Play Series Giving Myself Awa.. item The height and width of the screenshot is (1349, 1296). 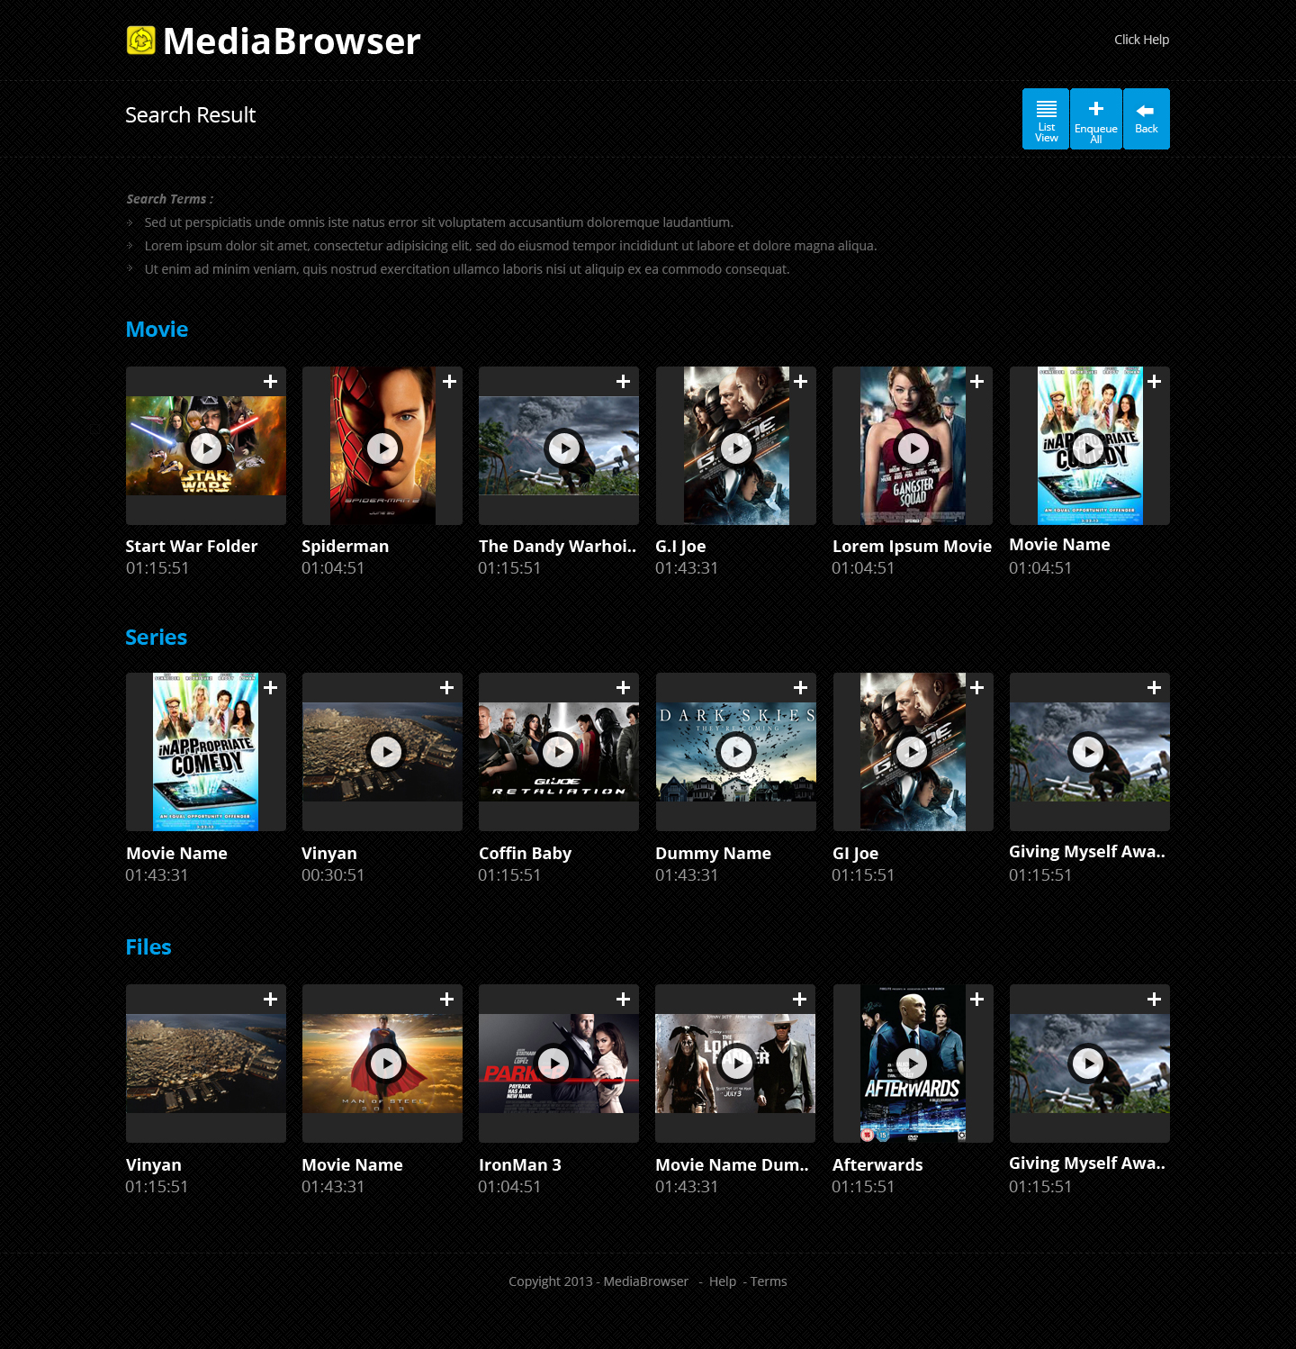tap(1088, 751)
